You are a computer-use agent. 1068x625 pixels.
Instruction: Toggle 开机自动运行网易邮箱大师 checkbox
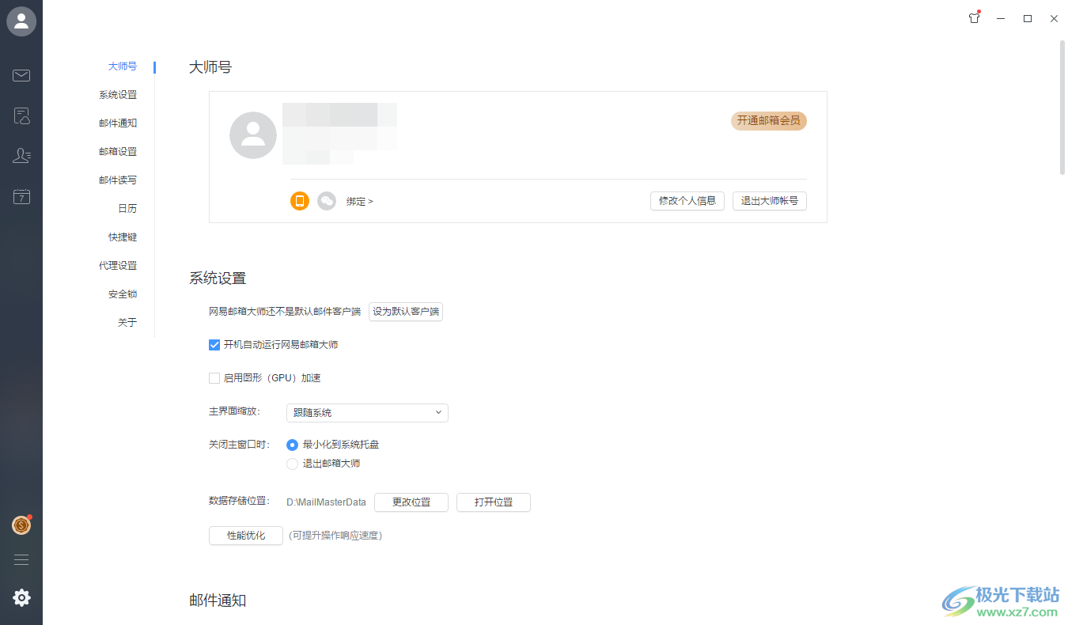(214, 345)
